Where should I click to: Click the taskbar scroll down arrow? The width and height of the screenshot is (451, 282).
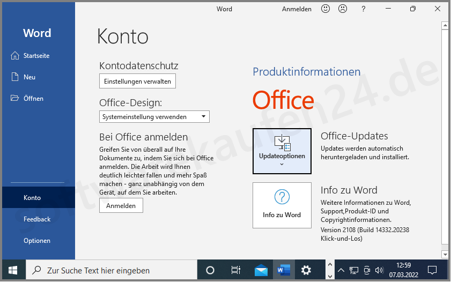[x=330, y=276]
